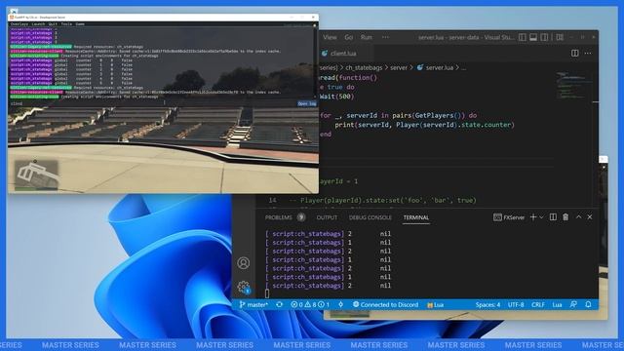Open the Run menu in VS Code
The height and width of the screenshot is (351, 624).
[x=367, y=37]
